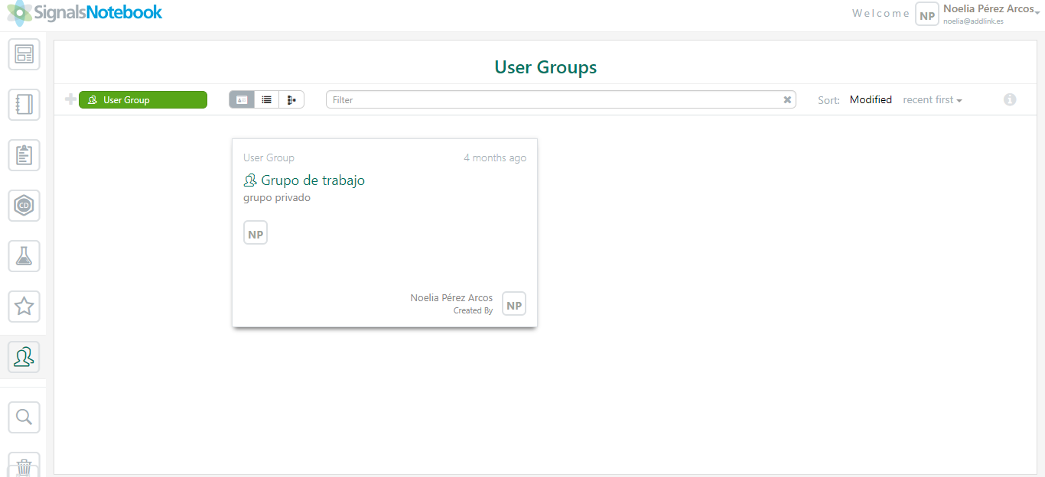Select the User Groups sidebar icon
Viewport: 1045px width, 477px height.
pyautogui.click(x=24, y=357)
